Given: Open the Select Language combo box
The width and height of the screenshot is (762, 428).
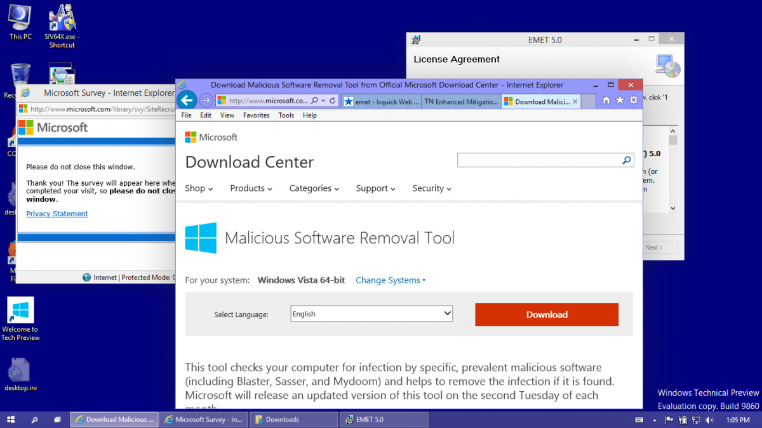Looking at the screenshot, I should (x=371, y=314).
